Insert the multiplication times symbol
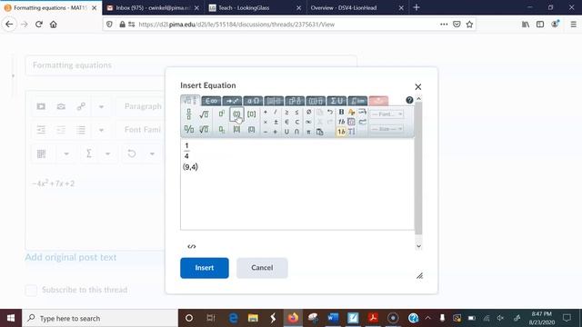This screenshot has height=327, width=582. coord(266,122)
